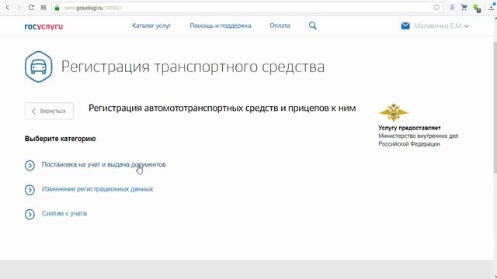The width and height of the screenshot is (497, 279).
Task: Click circle arrow beside Постановка на учет
Action: coord(30,165)
